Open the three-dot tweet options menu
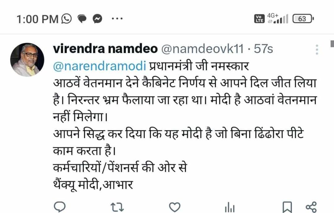The image size is (334, 213). [x=317, y=50]
